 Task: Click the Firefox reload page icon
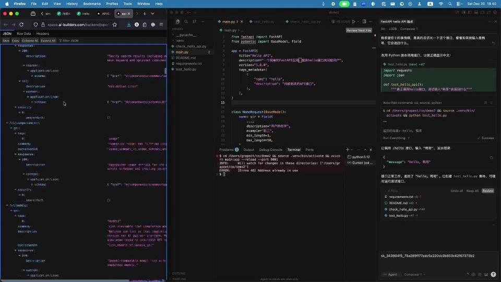click(21, 25)
